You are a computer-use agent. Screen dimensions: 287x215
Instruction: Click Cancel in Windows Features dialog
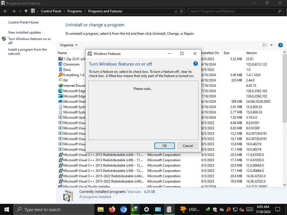[188, 146]
